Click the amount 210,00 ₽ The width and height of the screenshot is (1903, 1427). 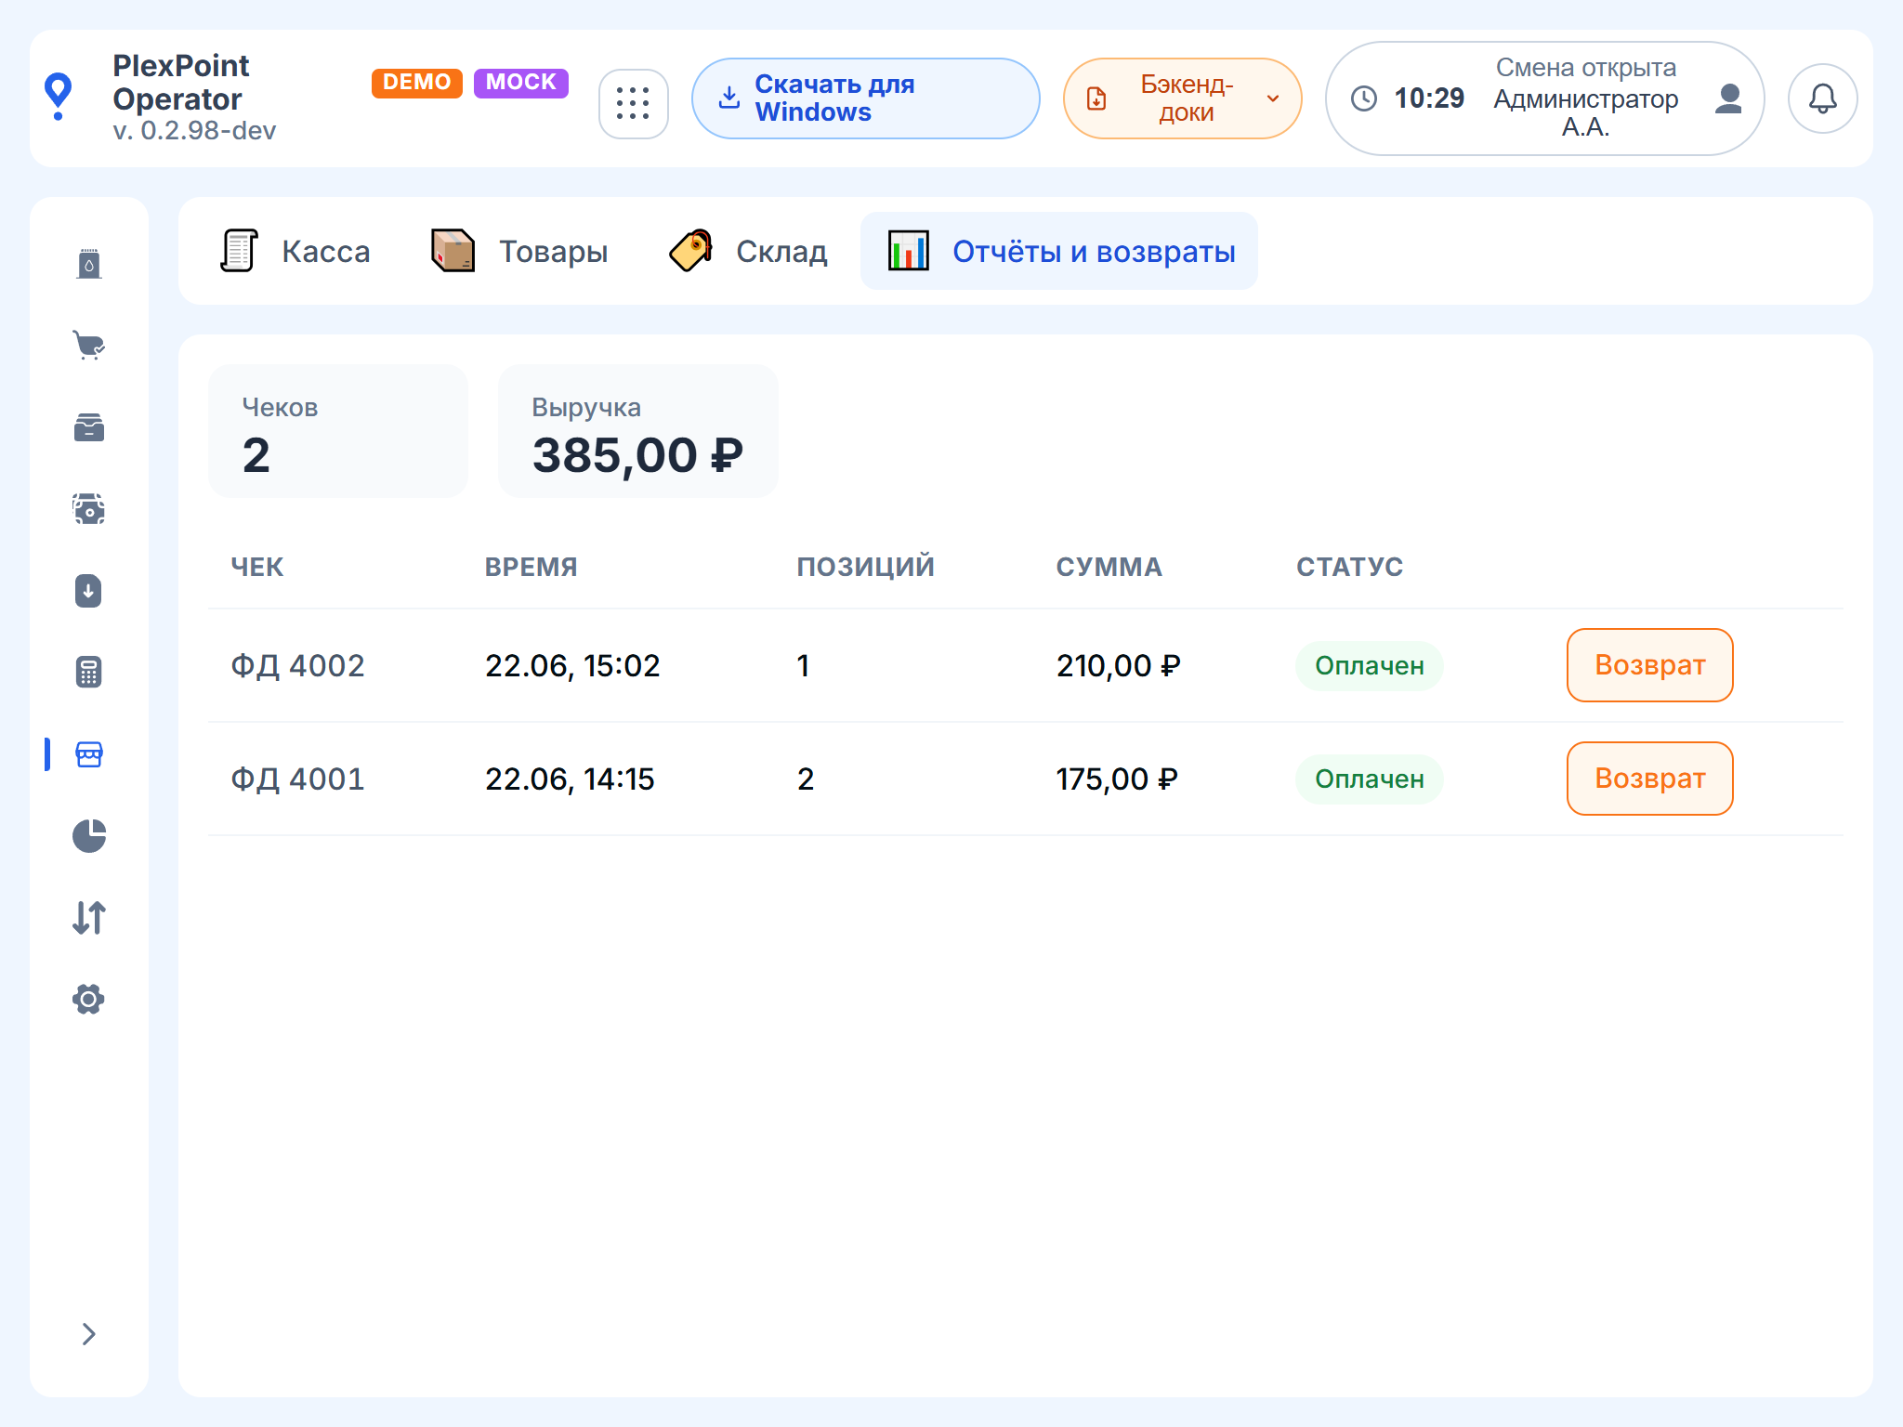1119,665
